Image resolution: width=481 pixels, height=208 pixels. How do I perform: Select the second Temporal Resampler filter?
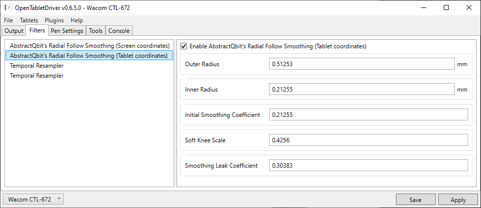[x=37, y=76]
